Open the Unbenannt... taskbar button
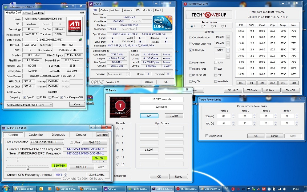307x192 pixels. (x=210, y=189)
